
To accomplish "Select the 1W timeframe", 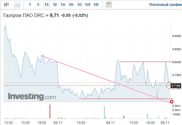I will click(x=88, y=5).
